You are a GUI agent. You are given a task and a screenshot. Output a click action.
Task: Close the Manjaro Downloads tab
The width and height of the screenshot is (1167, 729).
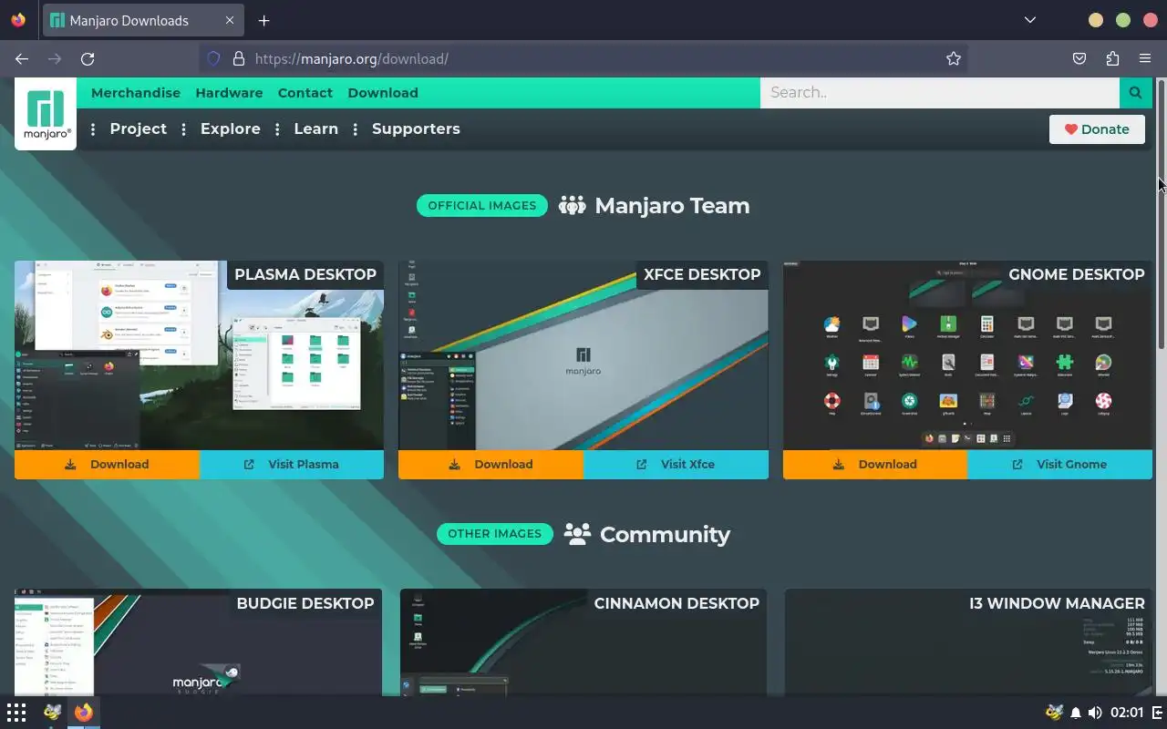pos(230,20)
